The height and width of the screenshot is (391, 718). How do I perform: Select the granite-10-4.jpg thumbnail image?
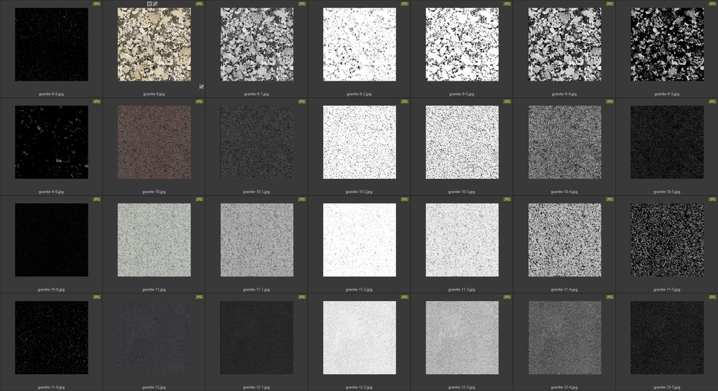click(564, 142)
